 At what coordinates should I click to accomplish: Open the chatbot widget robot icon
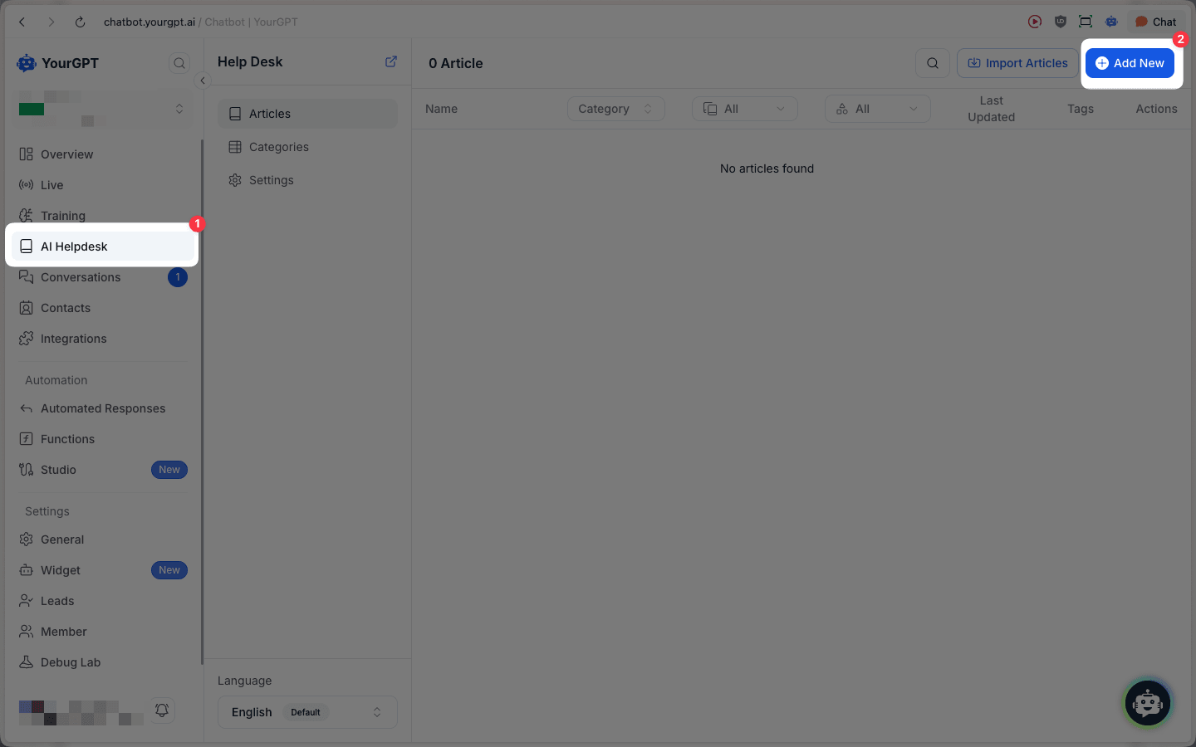point(1147,703)
